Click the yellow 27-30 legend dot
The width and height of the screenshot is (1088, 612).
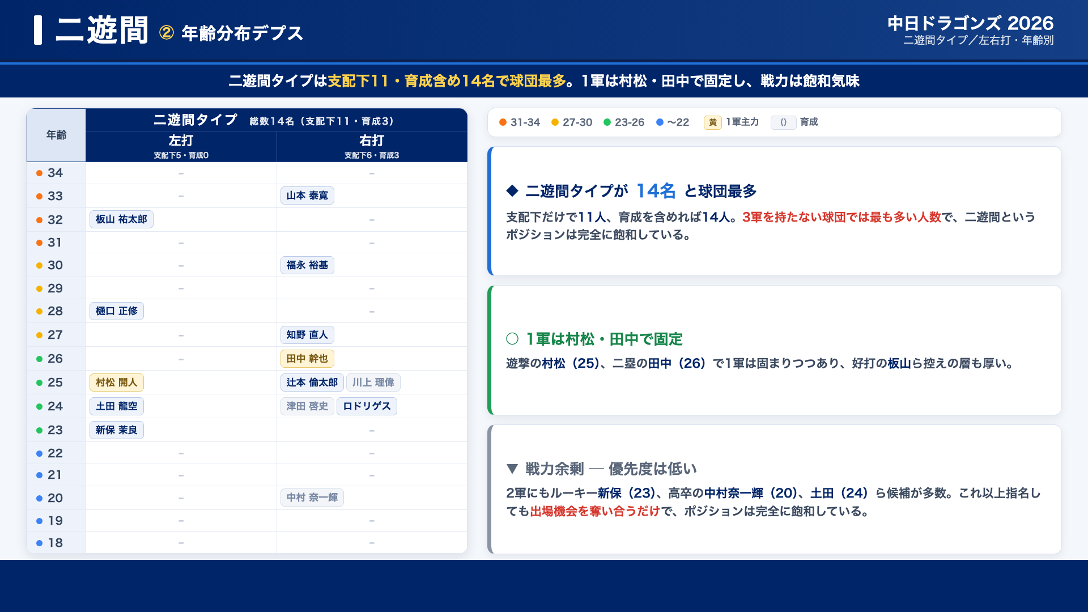(555, 122)
